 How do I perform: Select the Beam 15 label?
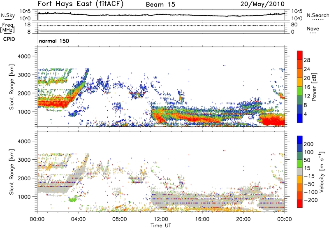[x=160, y=5]
